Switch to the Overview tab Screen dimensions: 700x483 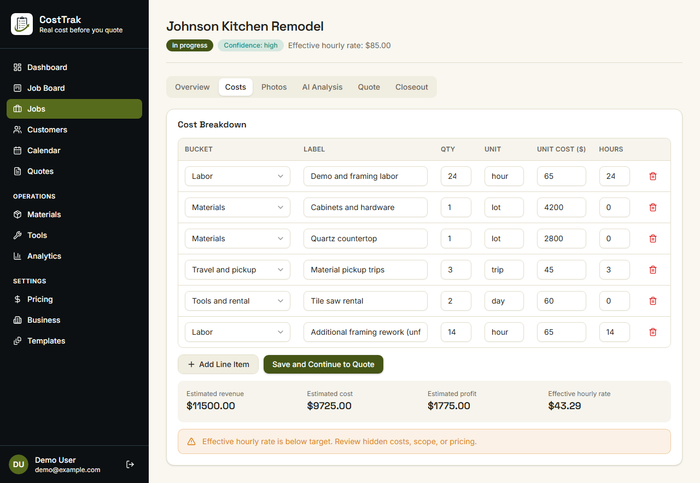click(x=192, y=87)
